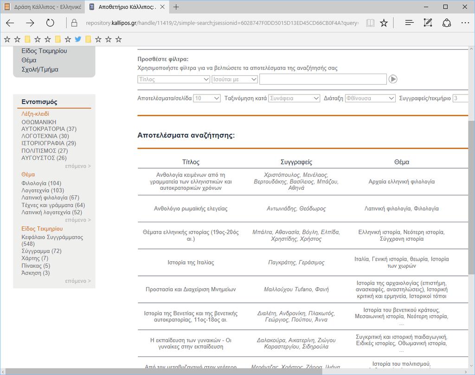This screenshot has width=475, height=375.
Task: Click subject Αρχαία ελληνική φιλολογία cell
Action: 401,182
